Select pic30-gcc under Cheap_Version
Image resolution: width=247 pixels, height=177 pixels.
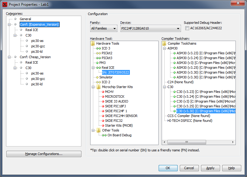38,79
